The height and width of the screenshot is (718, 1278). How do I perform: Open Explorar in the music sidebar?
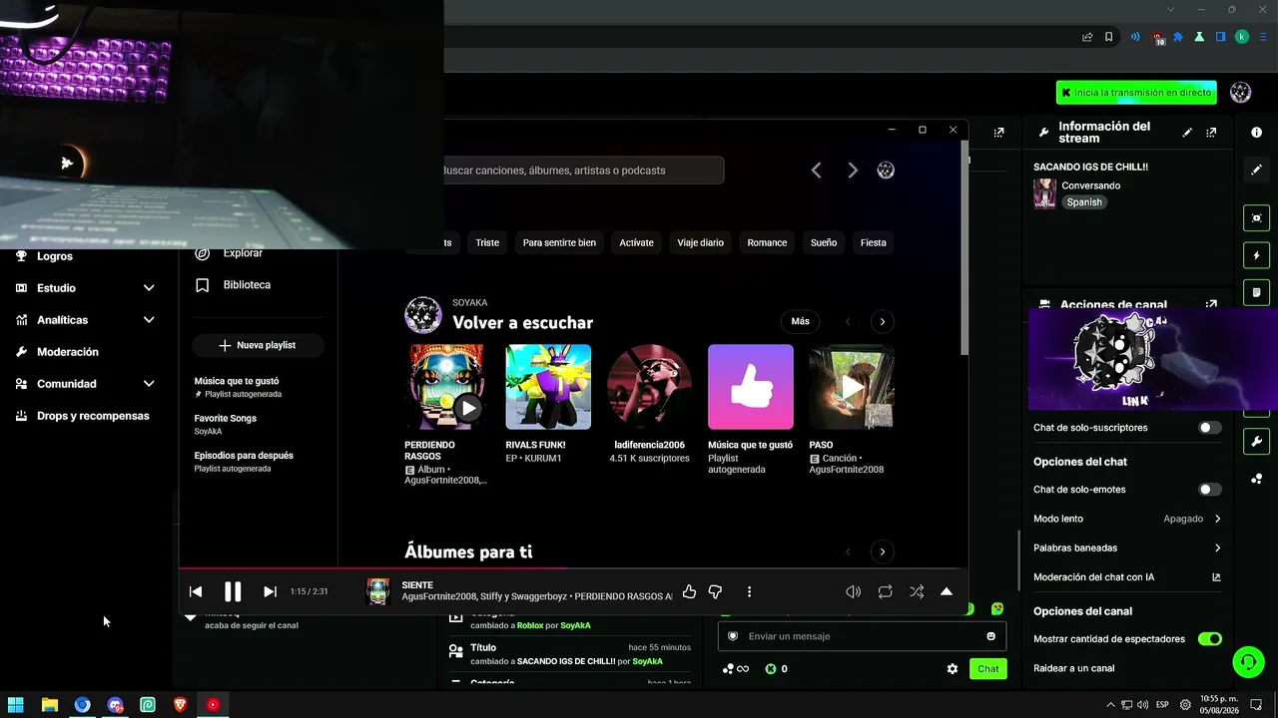pyautogui.click(x=243, y=253)
